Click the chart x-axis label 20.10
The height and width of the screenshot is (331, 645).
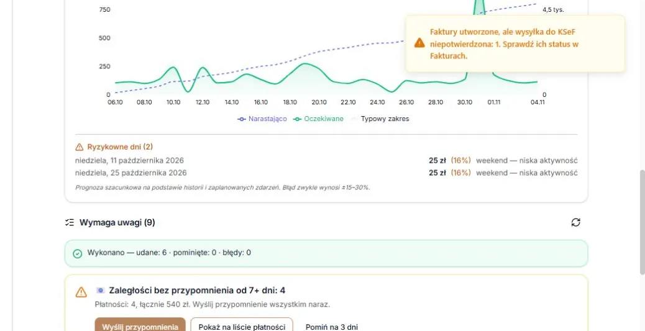click(x=319, y=102)
